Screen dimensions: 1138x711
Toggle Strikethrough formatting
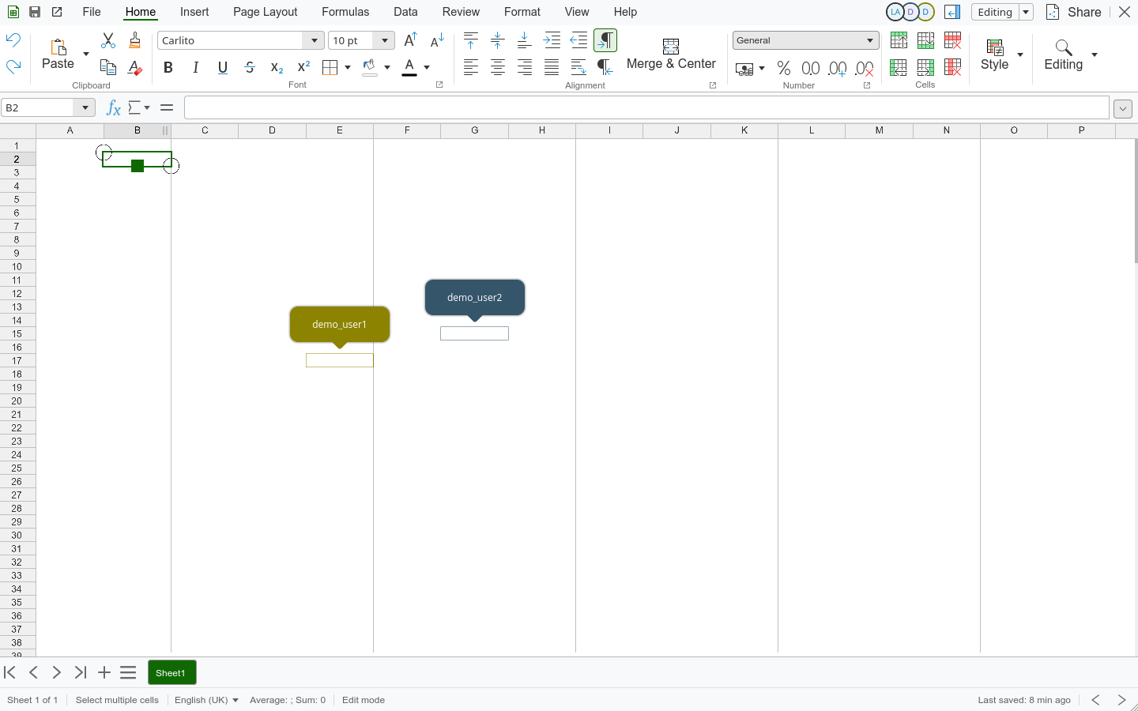coord(250,68)
